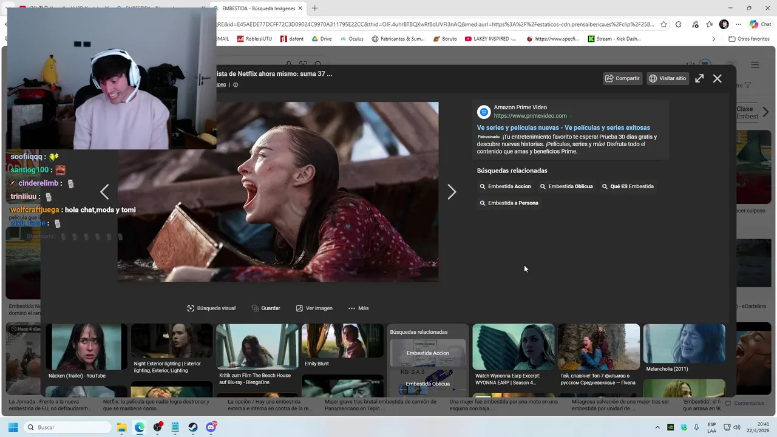Select related search Embestida Accion chip

pyautogui.click(x=506, y=186)
